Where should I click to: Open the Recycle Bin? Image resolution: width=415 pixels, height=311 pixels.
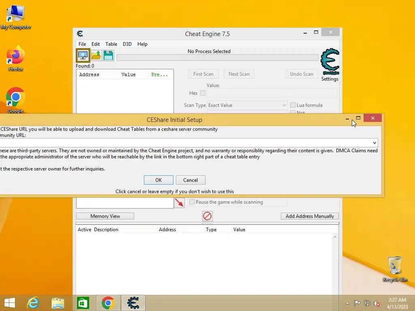click(395, 269)
